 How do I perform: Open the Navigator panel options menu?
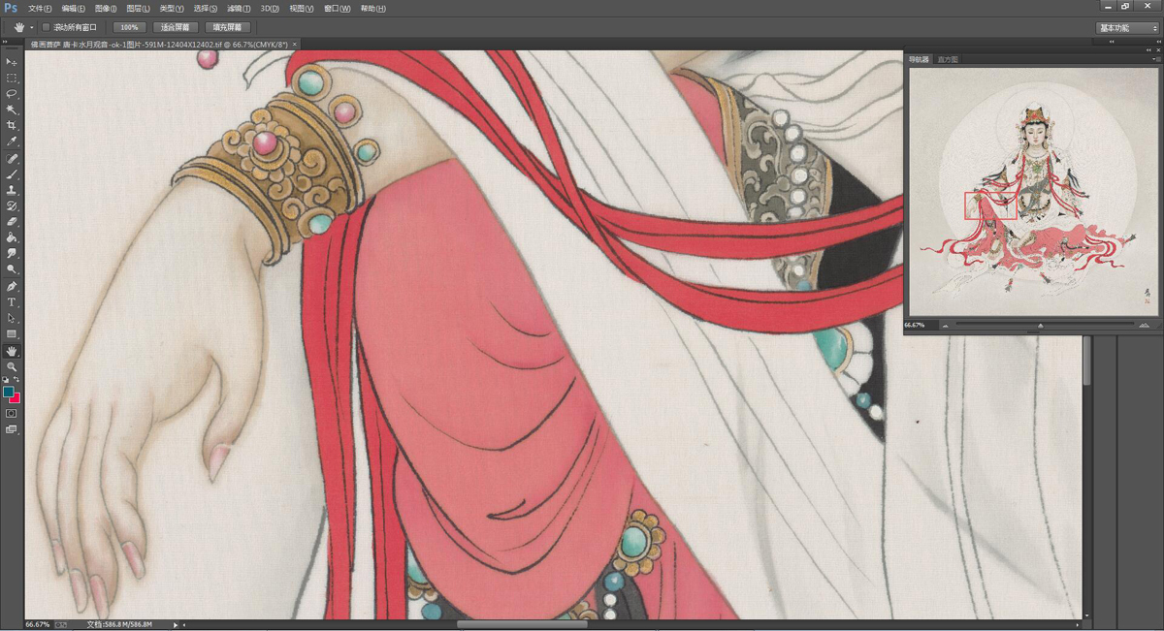coord(1154,60)
